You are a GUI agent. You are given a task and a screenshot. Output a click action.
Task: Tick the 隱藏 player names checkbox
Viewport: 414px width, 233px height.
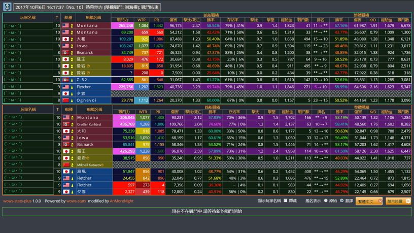[286, 201]
